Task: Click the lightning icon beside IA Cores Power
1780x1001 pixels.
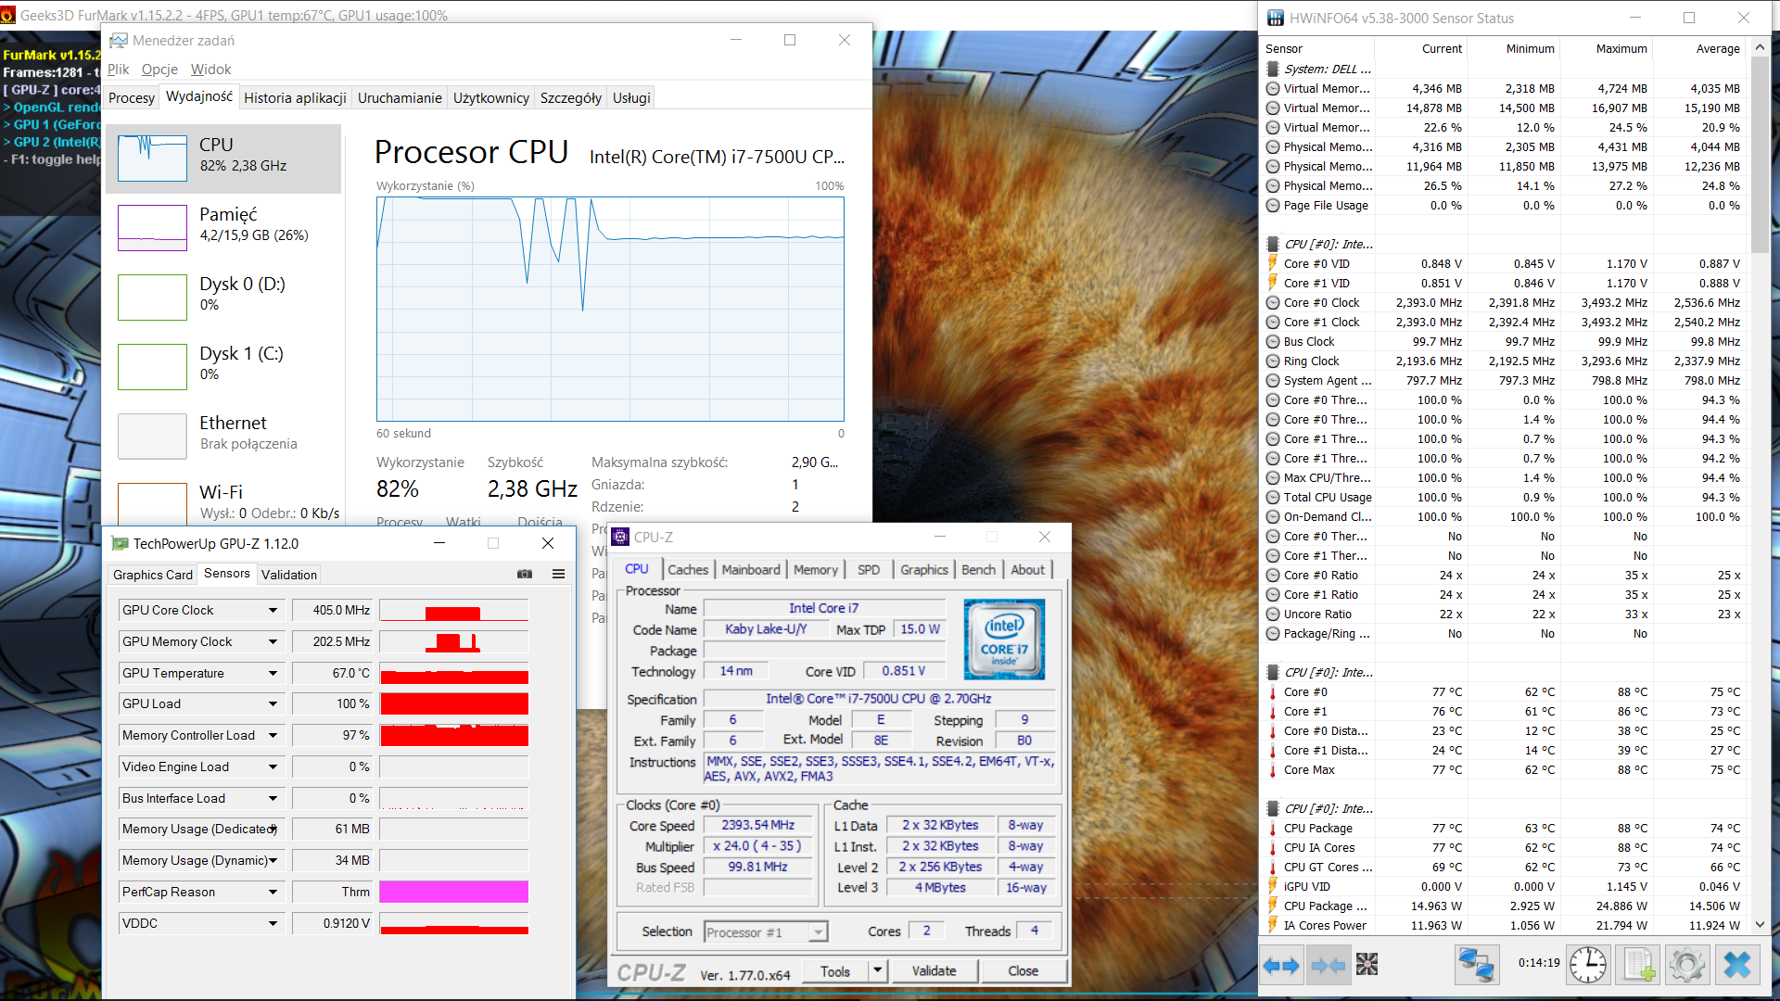Action: pyautogui.click(x=1273, y=926)
